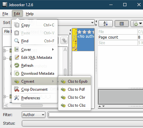Click the Cbz to Pdf arrow icon
Image resolution: width=143 pixels, height=128 pixels.
click(63, 89)
